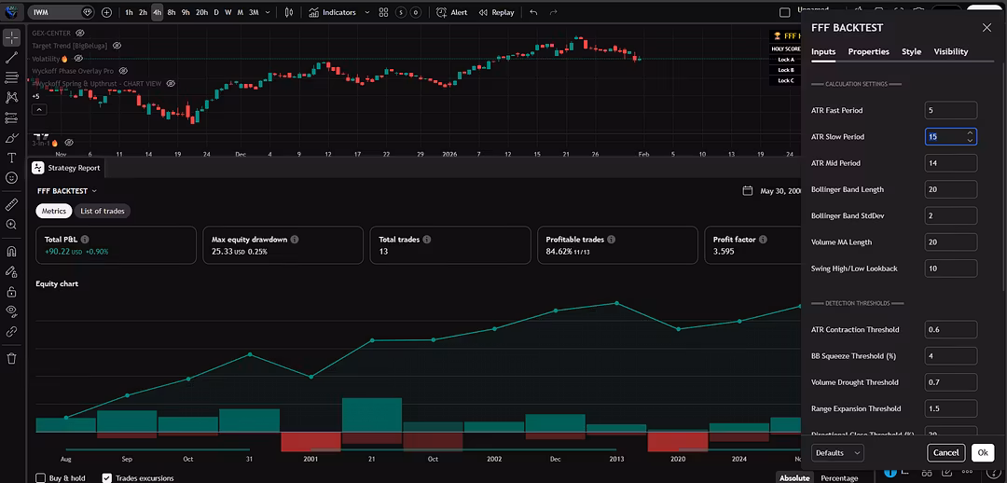Image resolution: width=1007 pixels, height=483 pixels.
Task: Open the candlestick chart style icon
Action: (289, 13)
